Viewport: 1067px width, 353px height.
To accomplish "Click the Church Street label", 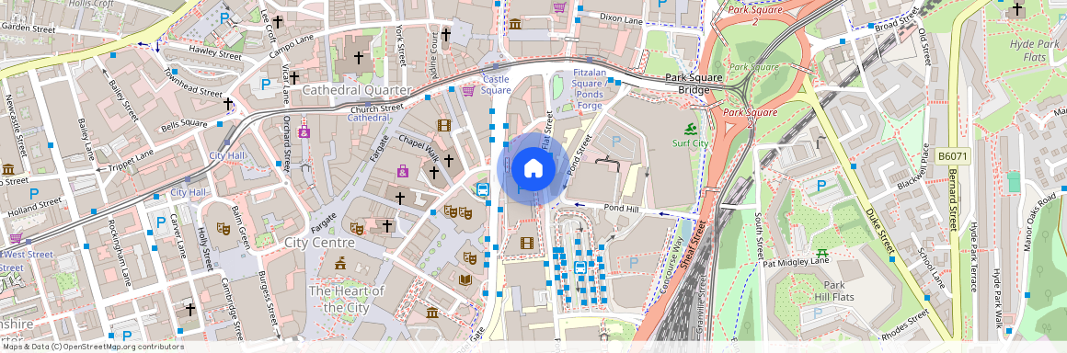I will tap(377, 108).
